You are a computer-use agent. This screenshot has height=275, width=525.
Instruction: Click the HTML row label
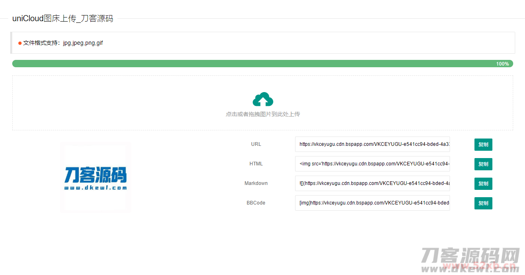point(256,163)
